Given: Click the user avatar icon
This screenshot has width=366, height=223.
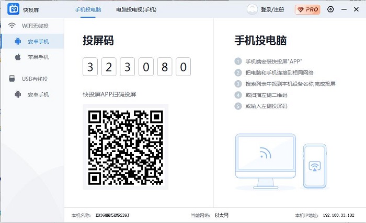Looking at the screenshot, I should (253, 9).
